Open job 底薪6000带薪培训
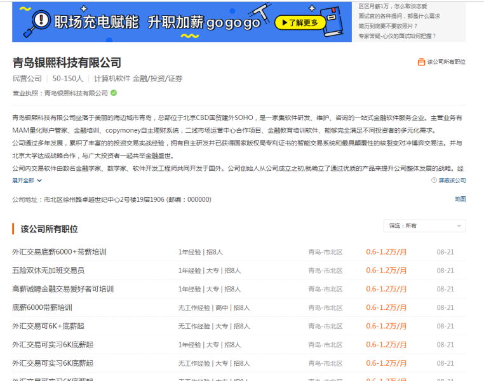This screenshot has width=484, height=381. (x=42, y=307)
